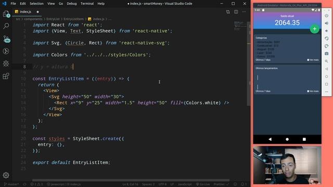The image size is (333, 187).
Task: Open the Debug view with bug icon
Action: (6, 63)
